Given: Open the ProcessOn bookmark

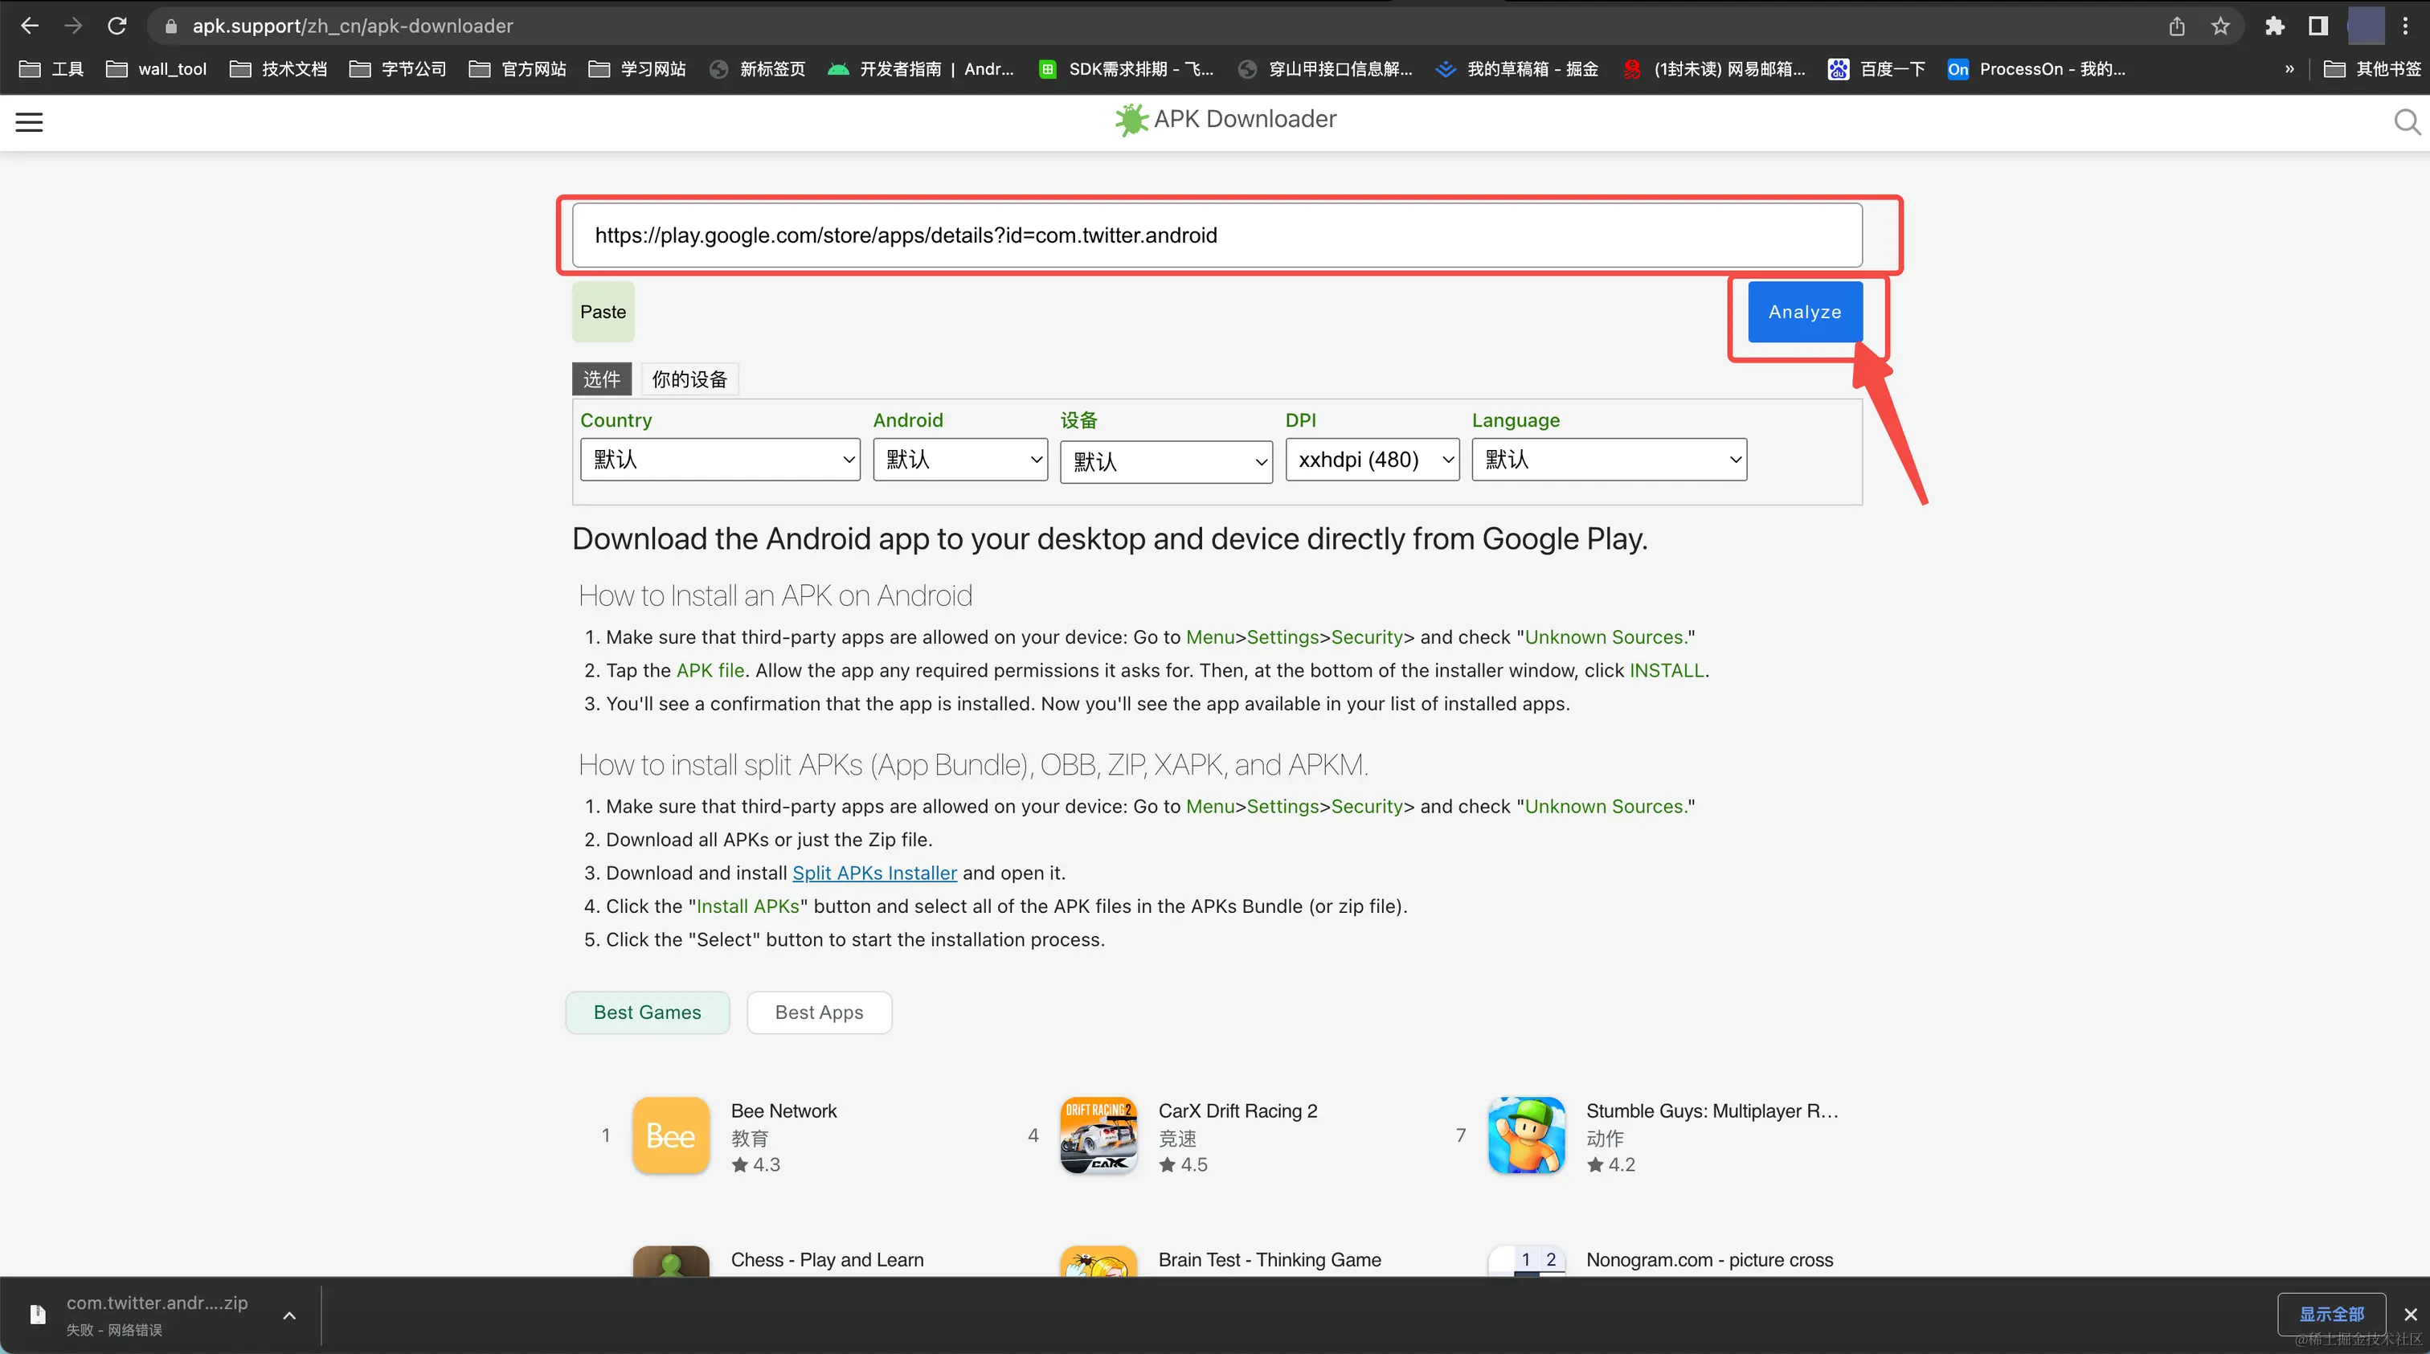Looking at the screenshot, I should 2038,69.
